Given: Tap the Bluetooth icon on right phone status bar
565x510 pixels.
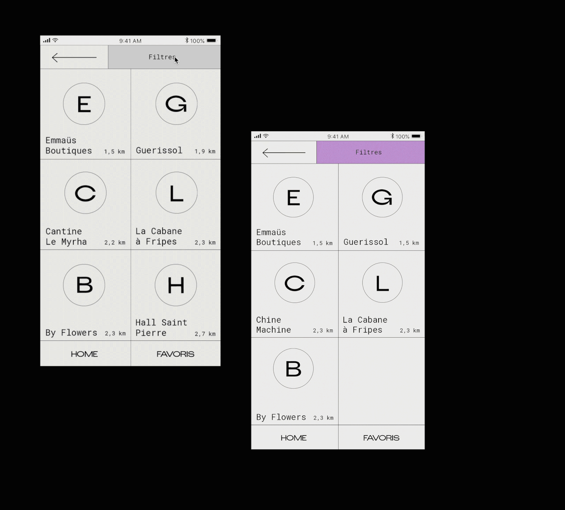Looking at the screenshot, I should (392, 136).
